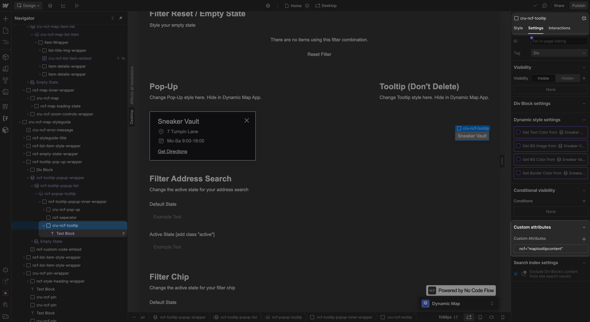Viewport: 590px width, 322px height.
Task: Open the comments speech bubble icon
Action: (x=545, y=6)
